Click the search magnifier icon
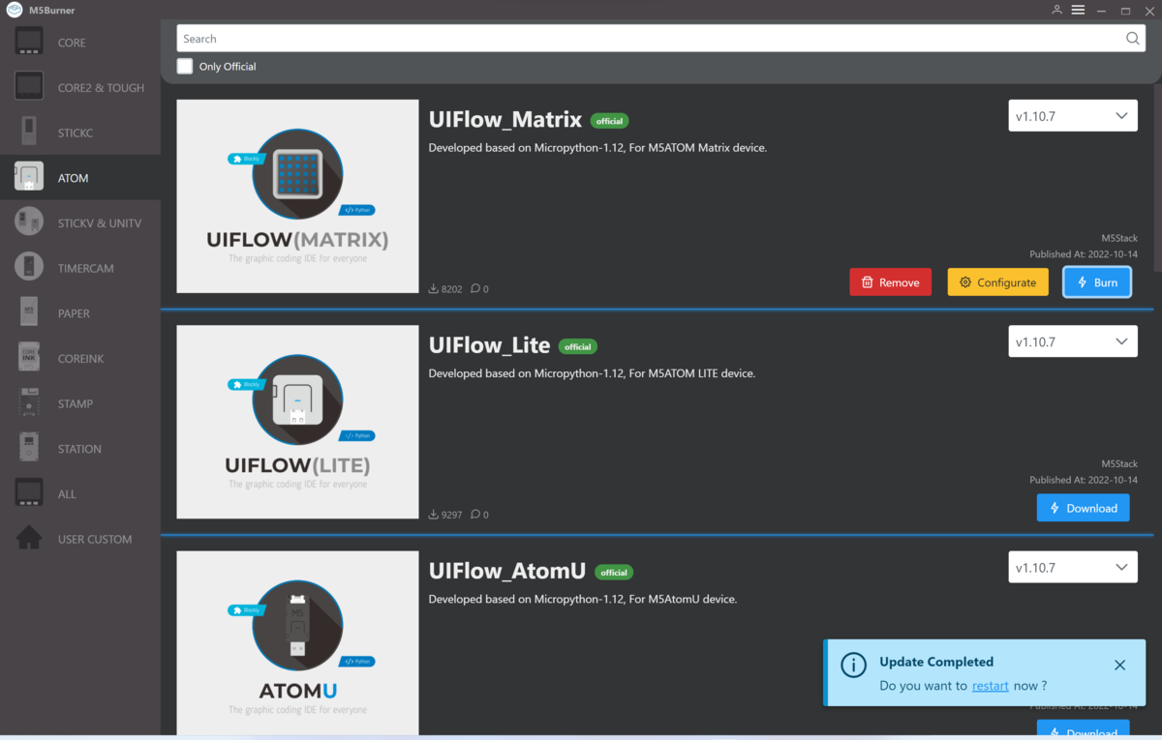Screen dimensions: 1162x740 [x=1132, y=39]
